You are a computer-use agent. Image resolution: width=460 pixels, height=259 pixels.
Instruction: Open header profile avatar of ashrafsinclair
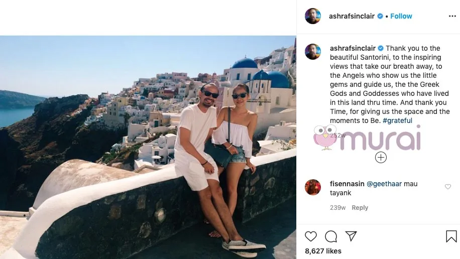313,16
